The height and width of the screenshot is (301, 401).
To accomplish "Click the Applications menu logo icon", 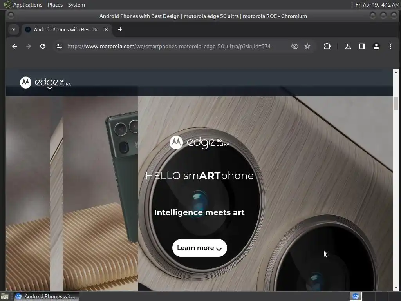I will (7, 5).
